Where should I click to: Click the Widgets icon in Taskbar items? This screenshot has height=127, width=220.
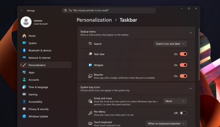click(x=90, y=65)
